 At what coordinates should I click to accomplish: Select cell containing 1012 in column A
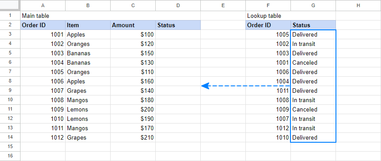point(43,137)
